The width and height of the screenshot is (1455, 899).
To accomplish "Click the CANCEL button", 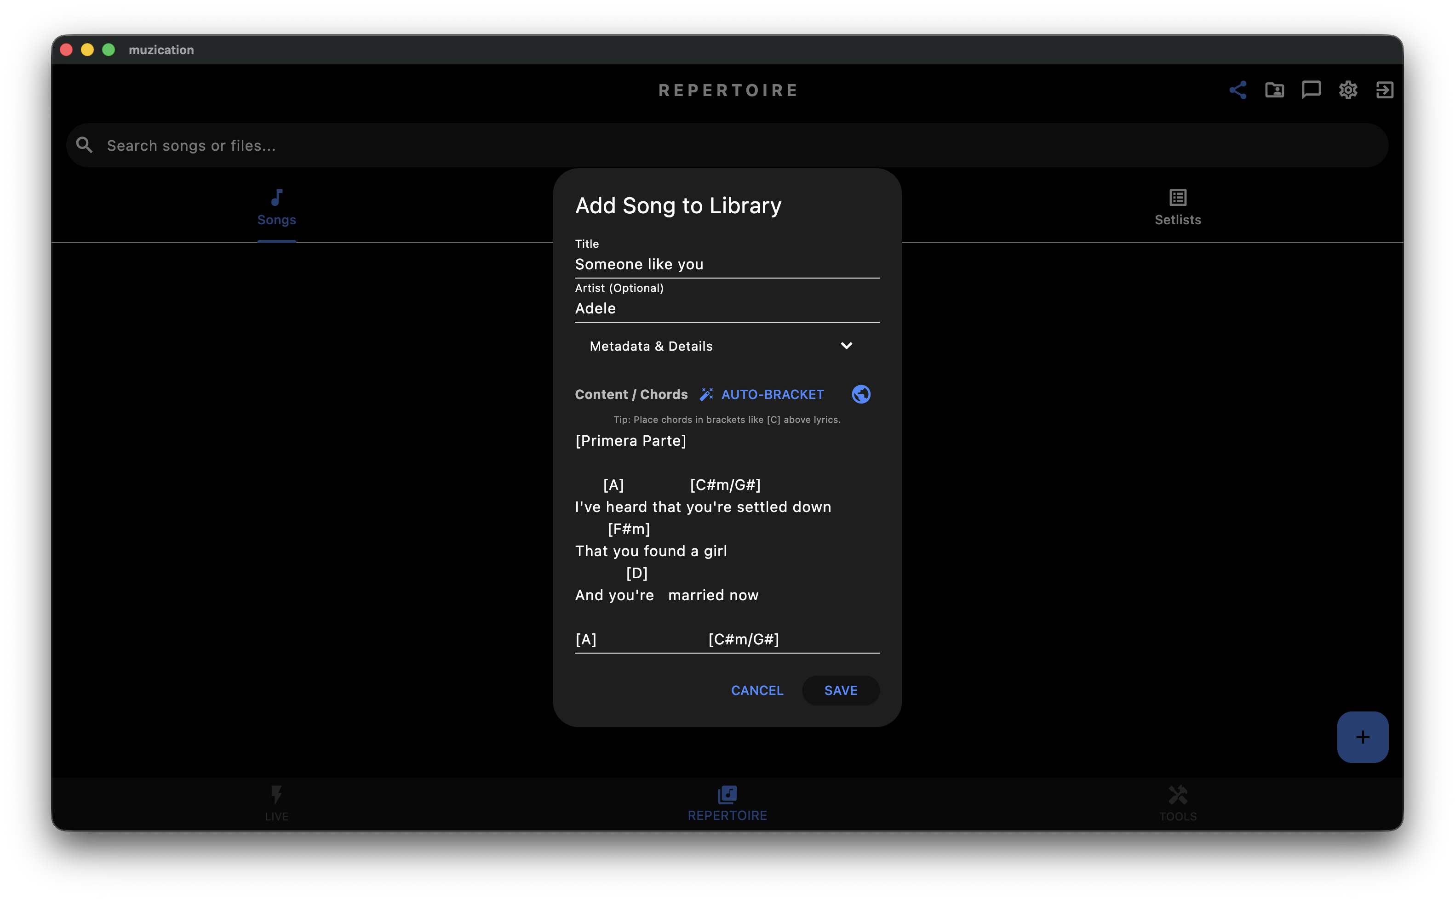I will click(x=756, y=690).
